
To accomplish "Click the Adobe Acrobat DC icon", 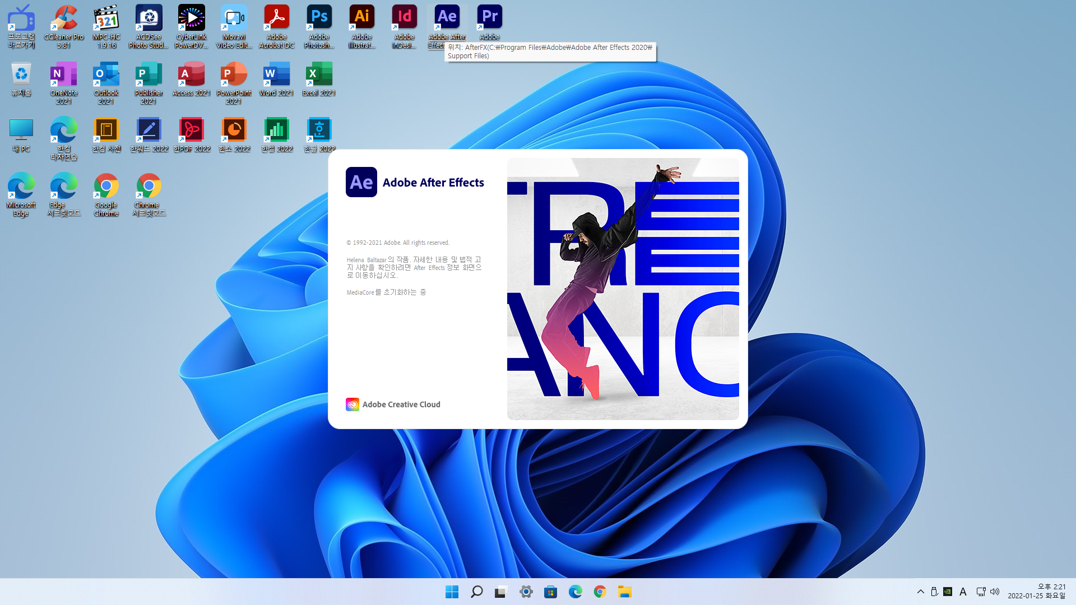I will tap(276, 18).
